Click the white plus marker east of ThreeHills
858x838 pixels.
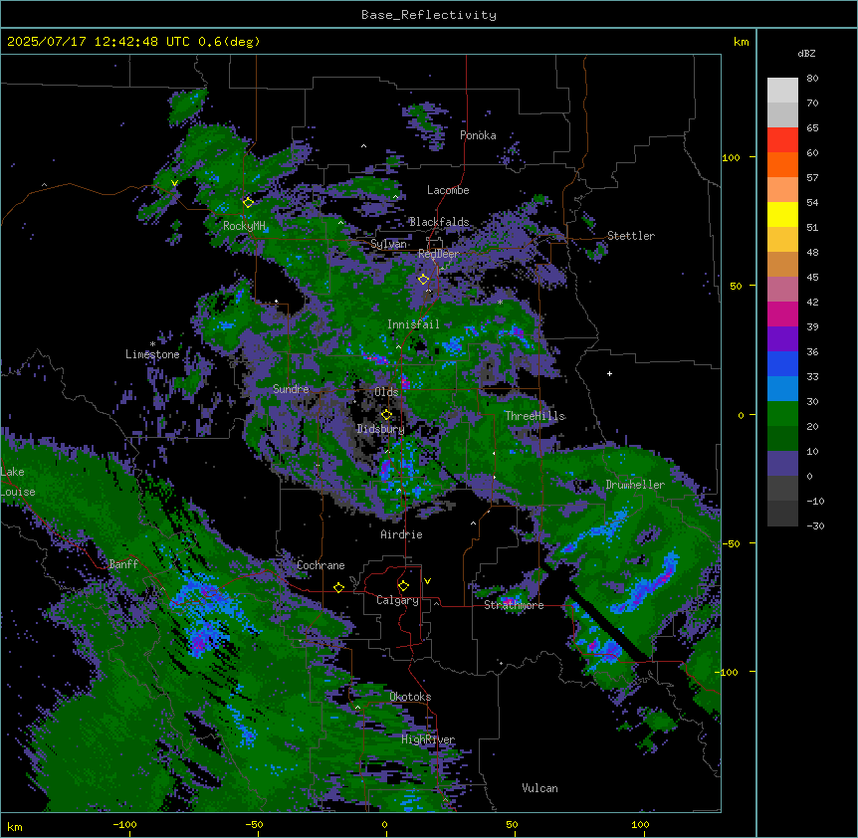[609, 373]
